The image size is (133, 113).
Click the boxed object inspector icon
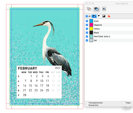pos(104,9)
